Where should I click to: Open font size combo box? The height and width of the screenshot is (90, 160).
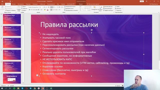[41, 7]
